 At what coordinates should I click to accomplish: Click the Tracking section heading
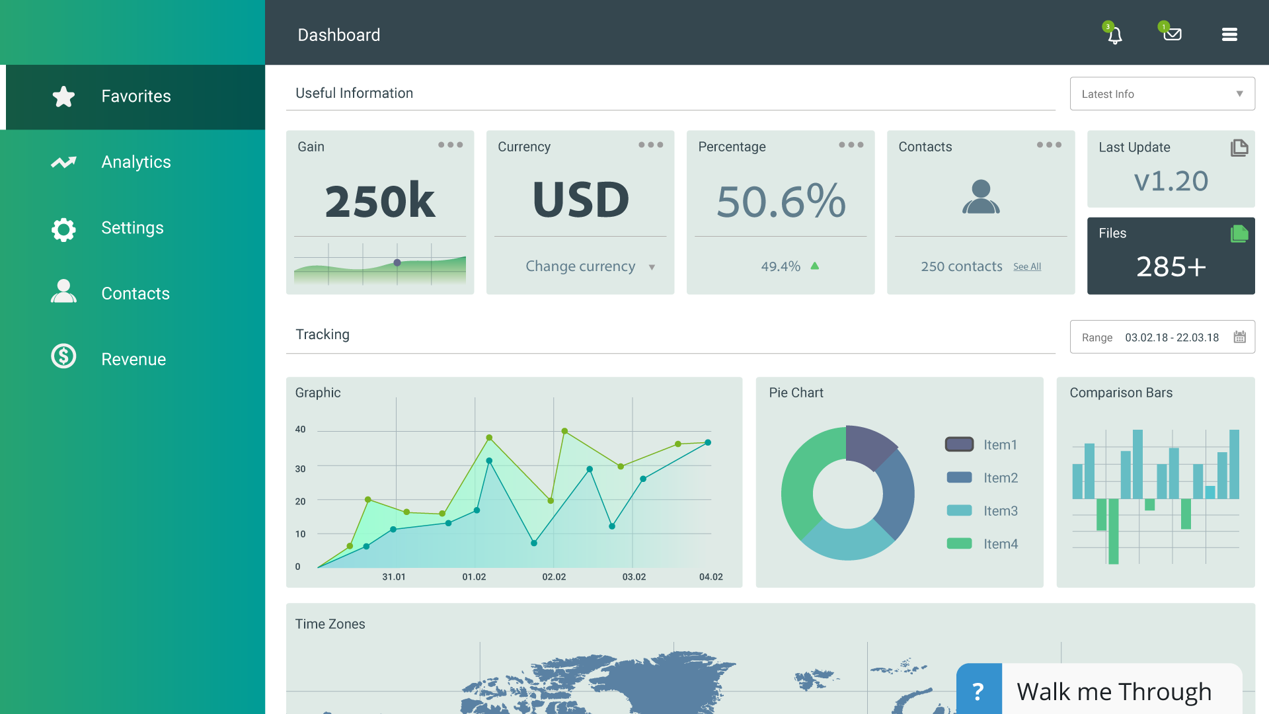click(x=323, y=335)
